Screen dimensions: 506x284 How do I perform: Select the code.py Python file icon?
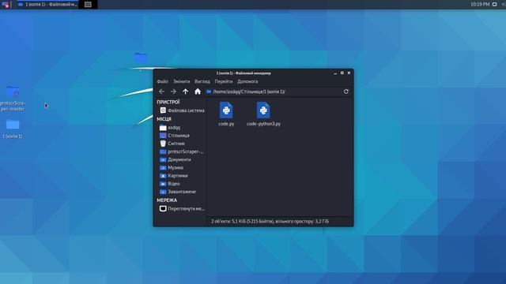[x=226, y=110]
